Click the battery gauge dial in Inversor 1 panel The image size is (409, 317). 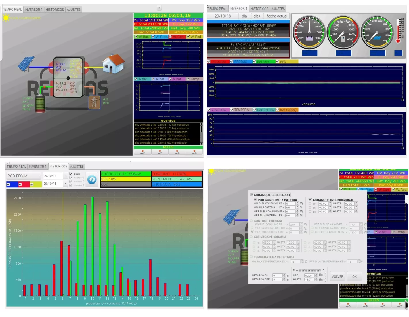coord(309,32)
